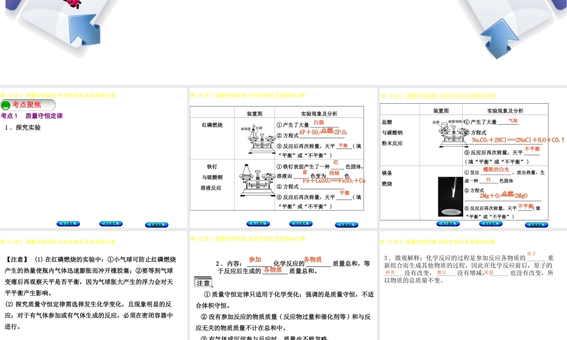This screenshot has width=567, height=340.
Task: Click the blue upward arrow at top right
Action: (x=500, y=39)
